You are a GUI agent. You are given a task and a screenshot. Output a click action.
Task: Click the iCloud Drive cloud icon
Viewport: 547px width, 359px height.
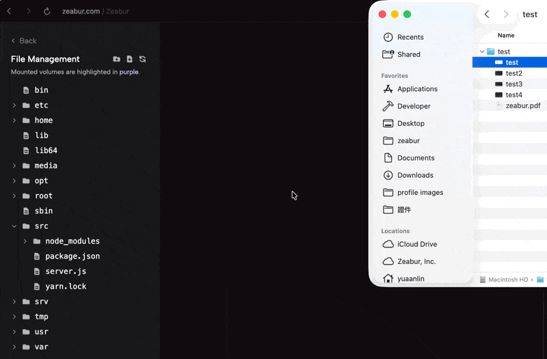388,244
